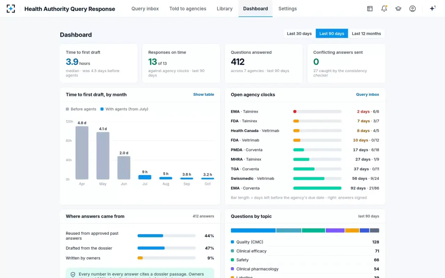Open the Settings tab
Screen dimensions: 445x278
point(288,9)
